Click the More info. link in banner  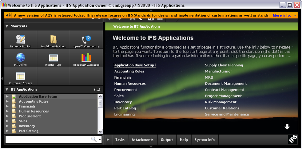tap(282, 15)
